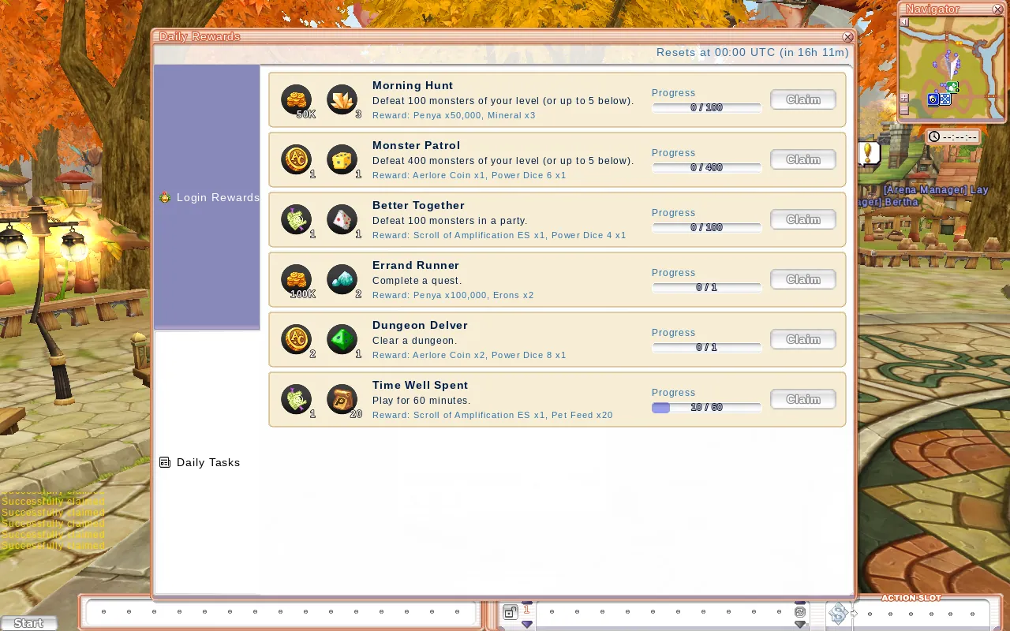The image size is (1010, 631).
Task: Click the Morning Hunt 0/100 progress bar
Action: tap(707, 108)
